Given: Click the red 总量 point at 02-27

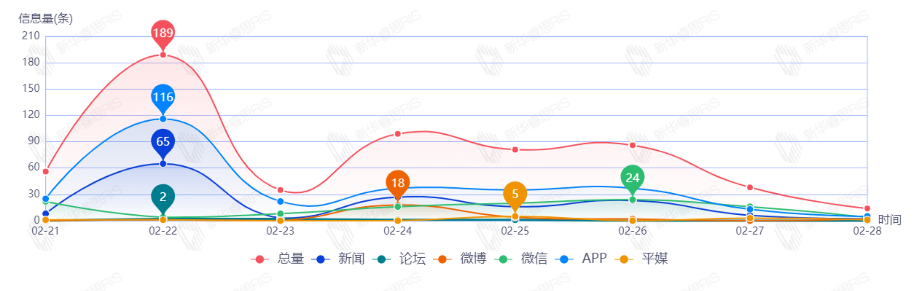Looking at the screenshot, I should pos(750,187).
